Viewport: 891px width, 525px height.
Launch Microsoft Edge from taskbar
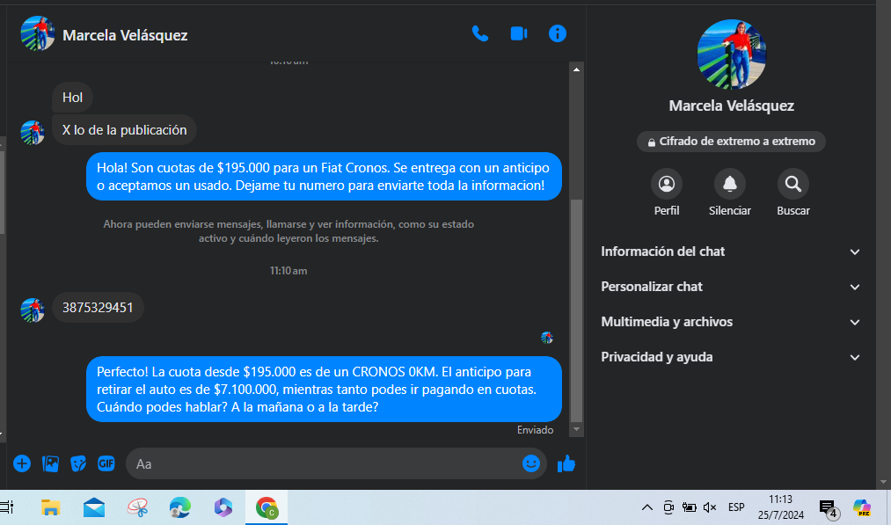click(180, 507)
